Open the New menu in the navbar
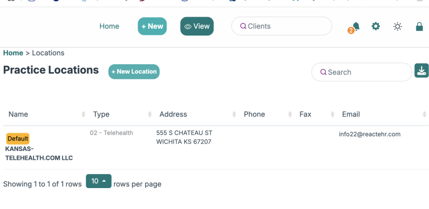Image resolution: width=429 pixels, height=209 pixels. click(x=152, y=26)
